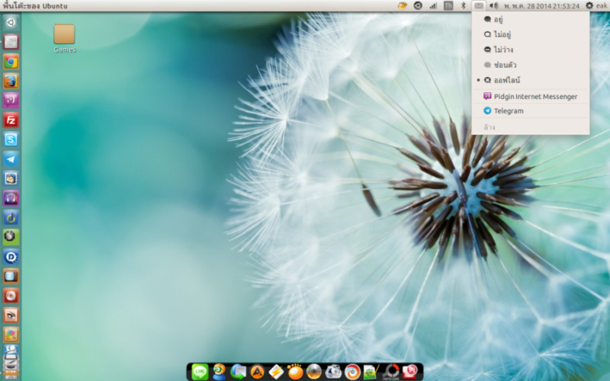Set status to ไม่อยู่ (Away)
This screenshot has height=381, width=610.
tap(530, 34)
